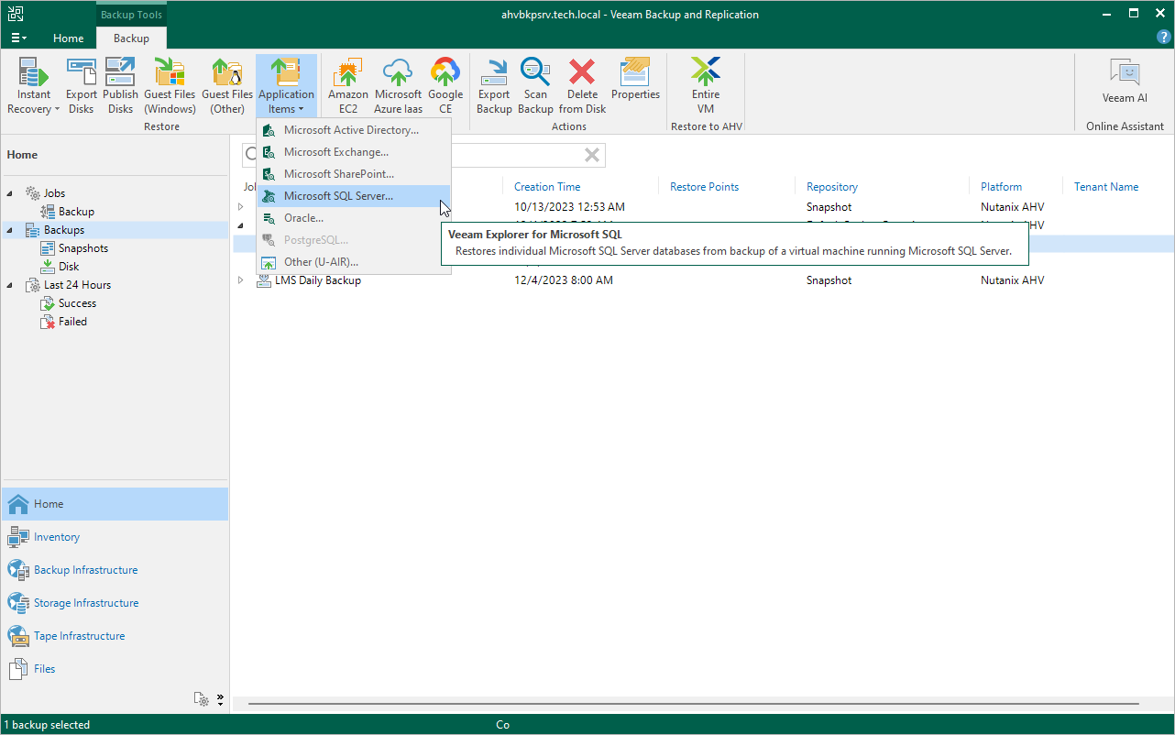Select the Home view in the navigation pane

(x=115, y=504)
